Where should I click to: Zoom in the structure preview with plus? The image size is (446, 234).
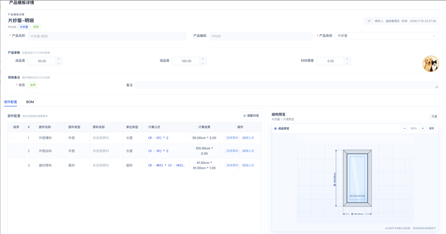[x=423, y=128]
